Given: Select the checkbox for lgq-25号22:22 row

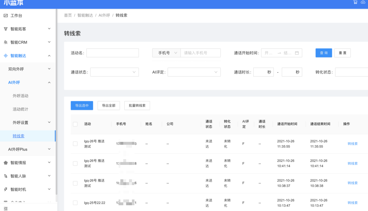Looking at the screenshot, I should point(75,203).
